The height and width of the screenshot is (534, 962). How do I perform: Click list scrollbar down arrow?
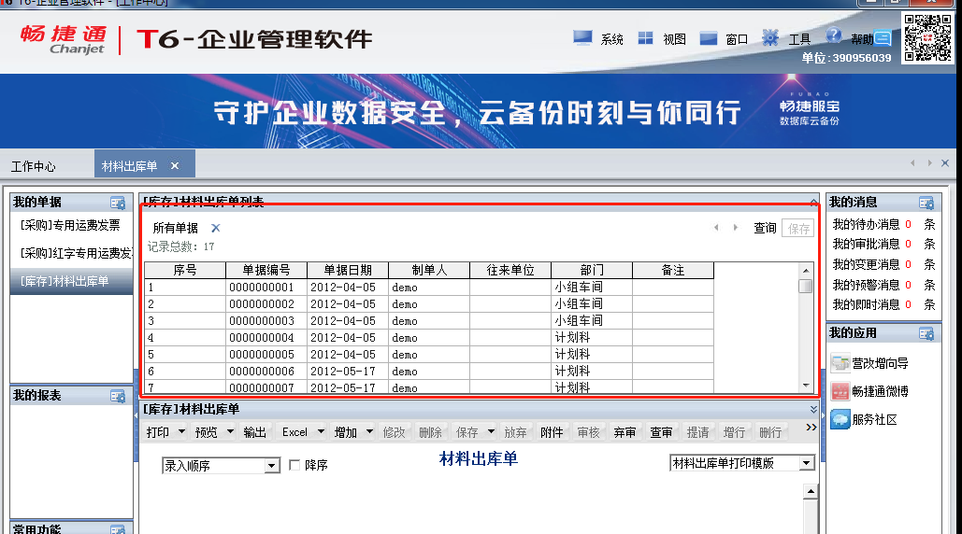click(x=806, y=386)
